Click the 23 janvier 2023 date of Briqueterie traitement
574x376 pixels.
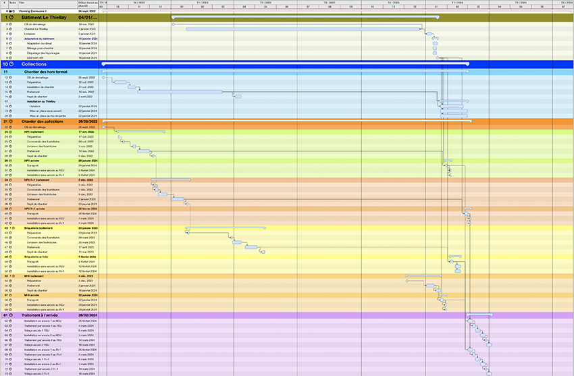click(x=88, y=228)
